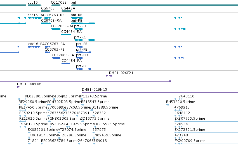Select protein cdc16-PA
The height and width of the screenshot is (145, 238).
point(37,44)
